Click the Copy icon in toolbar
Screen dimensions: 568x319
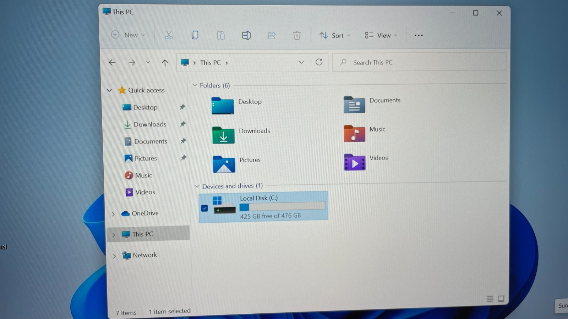(195, 35)
